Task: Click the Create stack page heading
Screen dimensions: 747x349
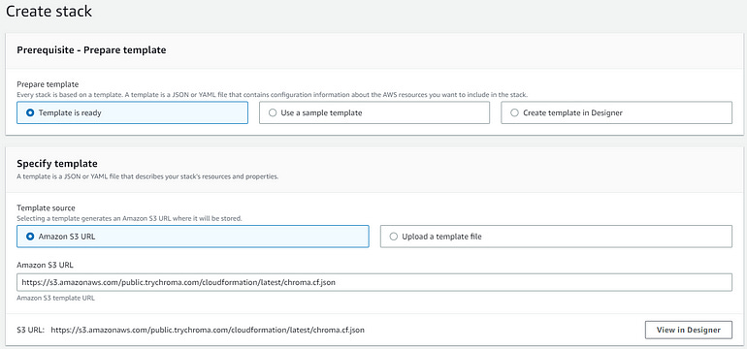Action: 49,11
